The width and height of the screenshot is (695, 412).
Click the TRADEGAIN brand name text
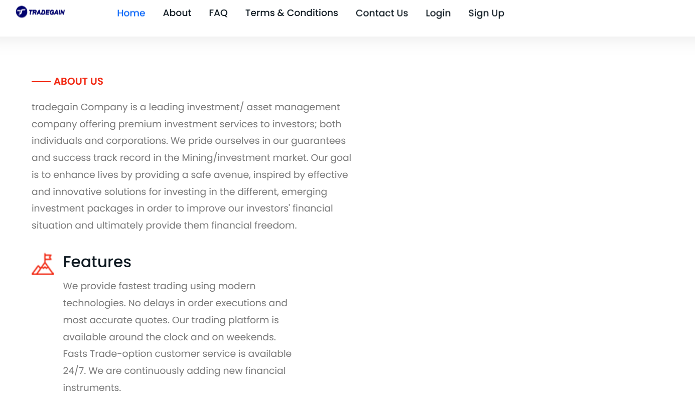(47, 13)
